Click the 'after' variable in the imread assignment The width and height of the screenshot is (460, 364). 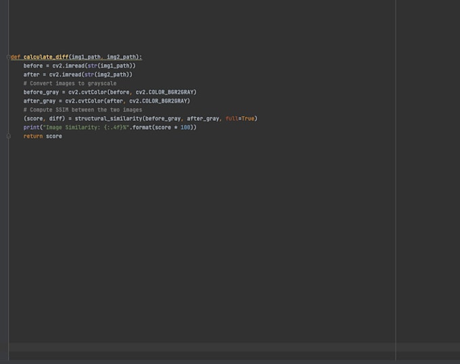click(x=31, y=74)
